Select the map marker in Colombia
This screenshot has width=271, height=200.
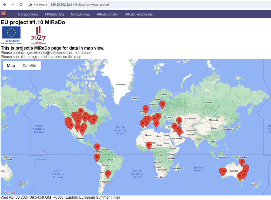coord(97,148)
